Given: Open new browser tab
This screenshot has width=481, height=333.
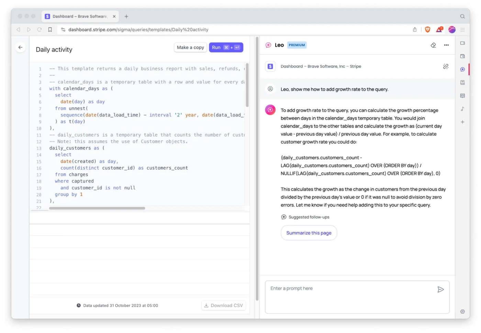Looking at the screenshot, I should 126,16.
